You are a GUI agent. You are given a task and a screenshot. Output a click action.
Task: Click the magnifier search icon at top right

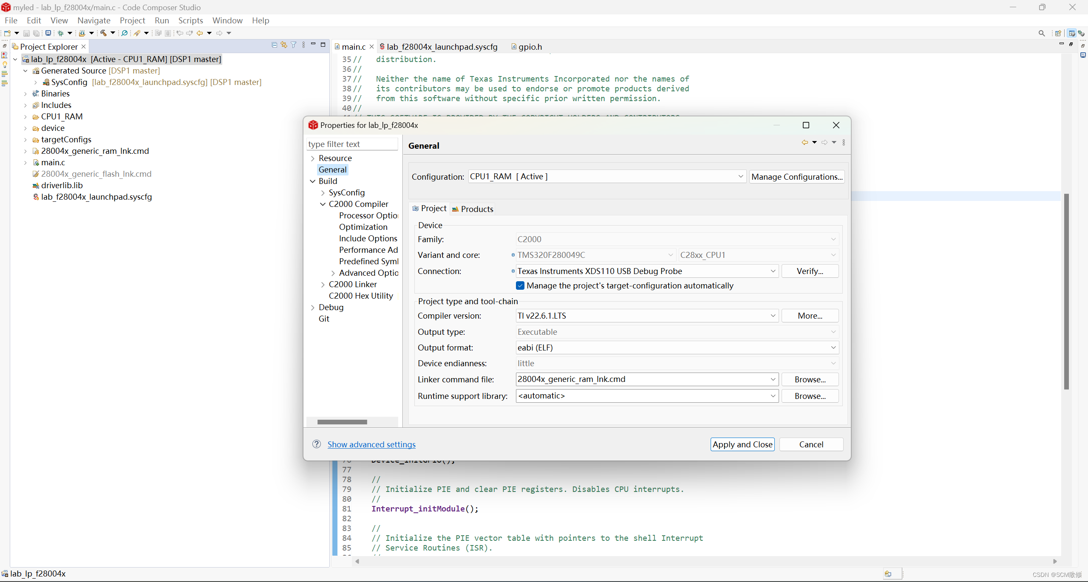1041,33
